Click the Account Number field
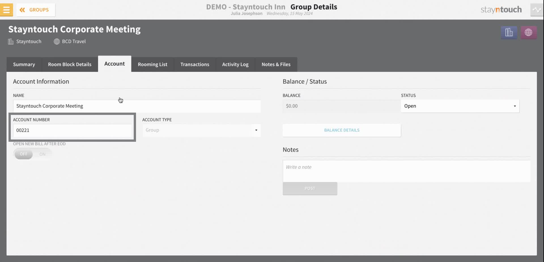This screenshot has width=544, height=262. (x=72, y=130)
